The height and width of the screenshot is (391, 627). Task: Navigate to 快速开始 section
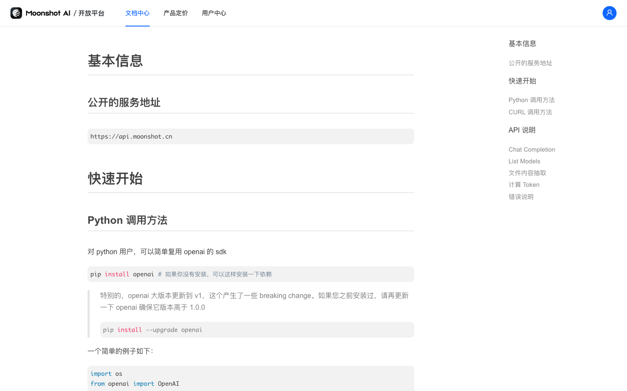click(x=522, y=81)
